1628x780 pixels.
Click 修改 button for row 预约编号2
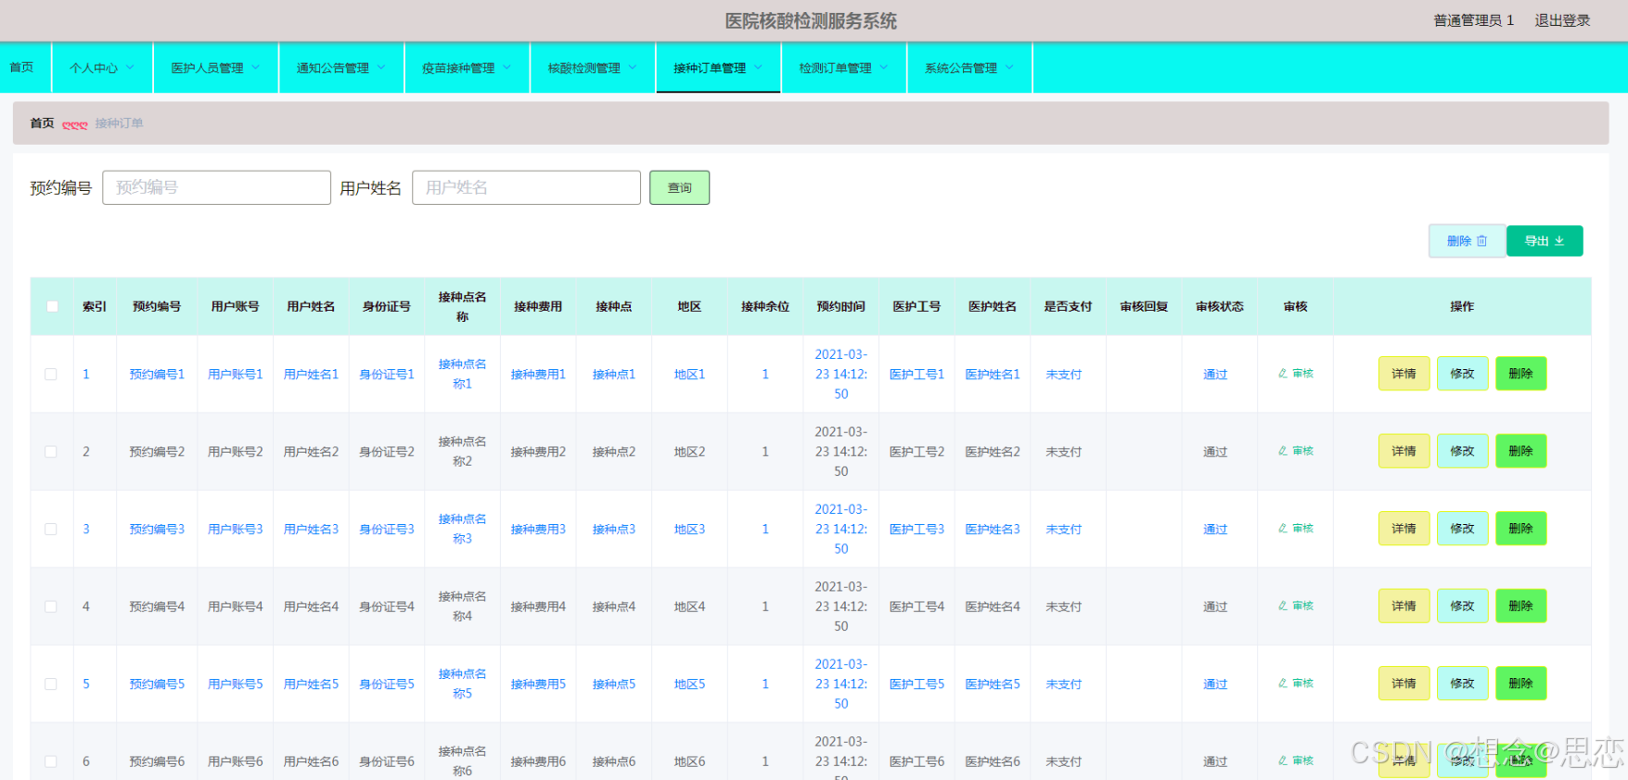pyautogui.click(x=1462, y=451)
